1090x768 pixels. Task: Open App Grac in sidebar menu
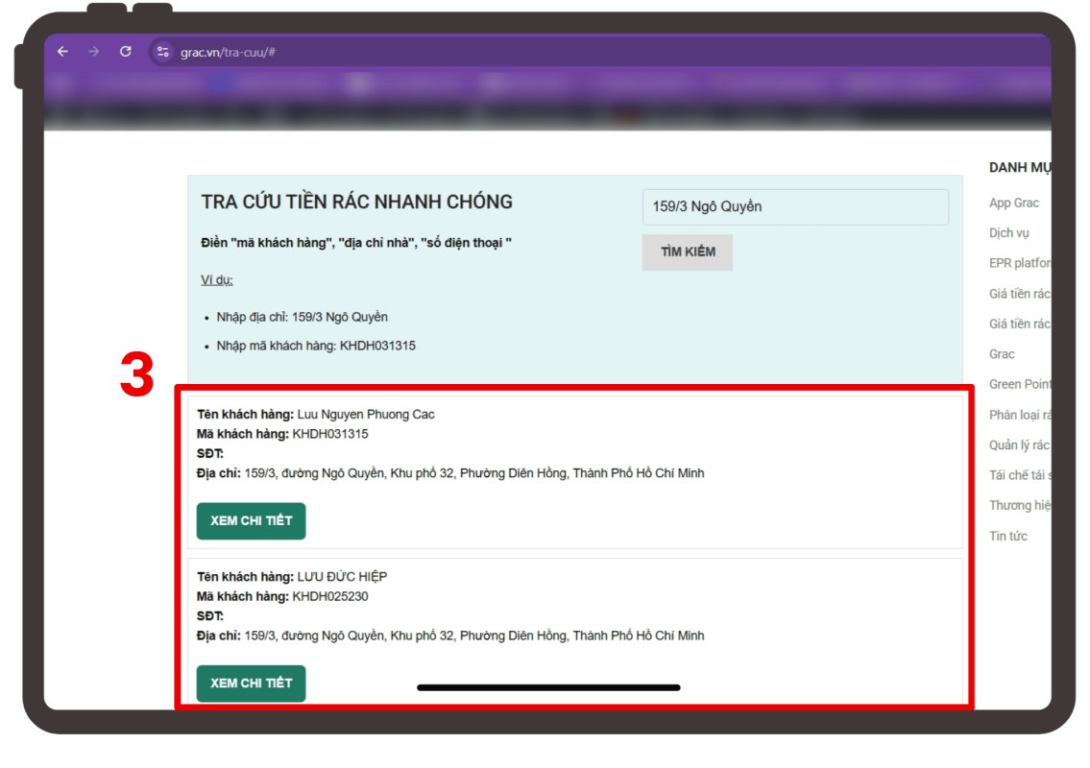(1014, 204)
